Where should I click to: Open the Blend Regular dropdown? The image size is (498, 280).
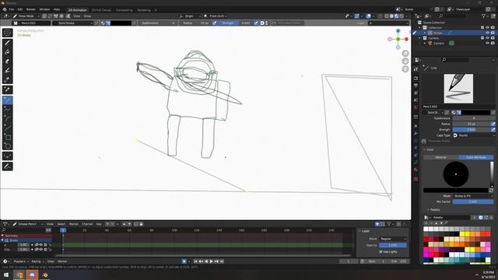[x=393, y=239]
